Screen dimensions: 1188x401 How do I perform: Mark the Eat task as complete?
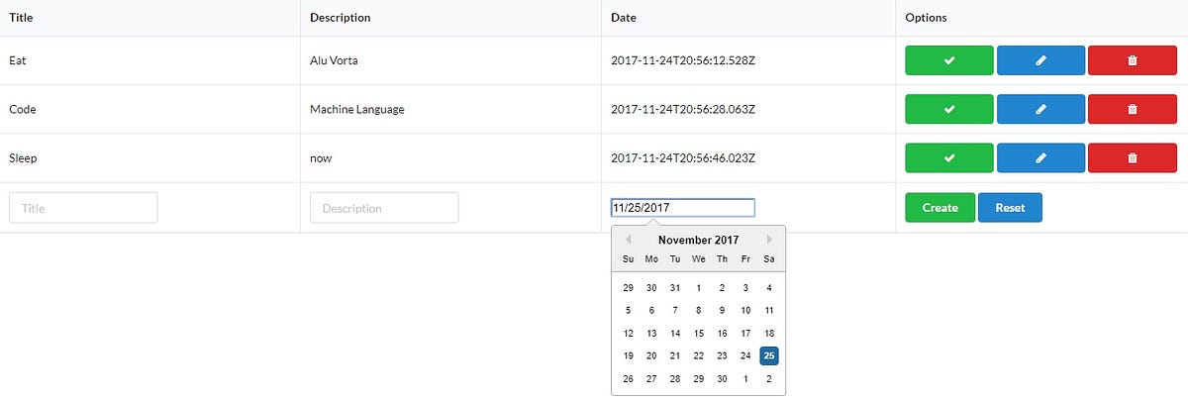(948, 60)
